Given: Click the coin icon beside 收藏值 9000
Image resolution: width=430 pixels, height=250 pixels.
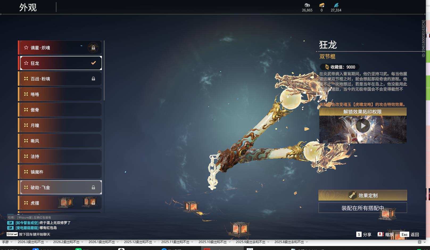Looking at the screenshot, I should (326, 67).
